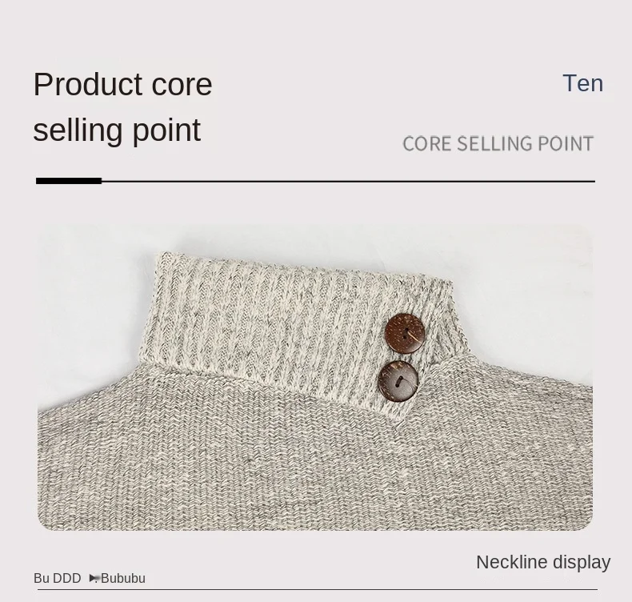Click the "selling point" heading line

(x=117, y=130)
